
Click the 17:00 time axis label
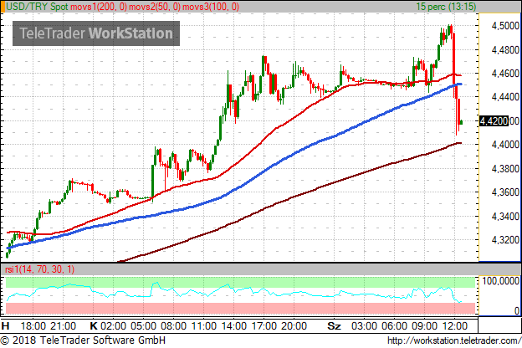pyautogui.click(x=264, y=325)
